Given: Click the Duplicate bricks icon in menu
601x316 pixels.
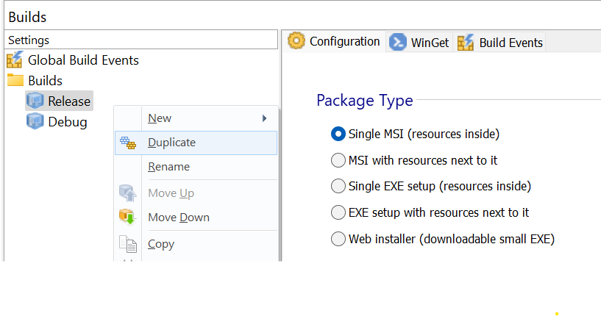Looking at the screenshot, I should pos(128,143).
